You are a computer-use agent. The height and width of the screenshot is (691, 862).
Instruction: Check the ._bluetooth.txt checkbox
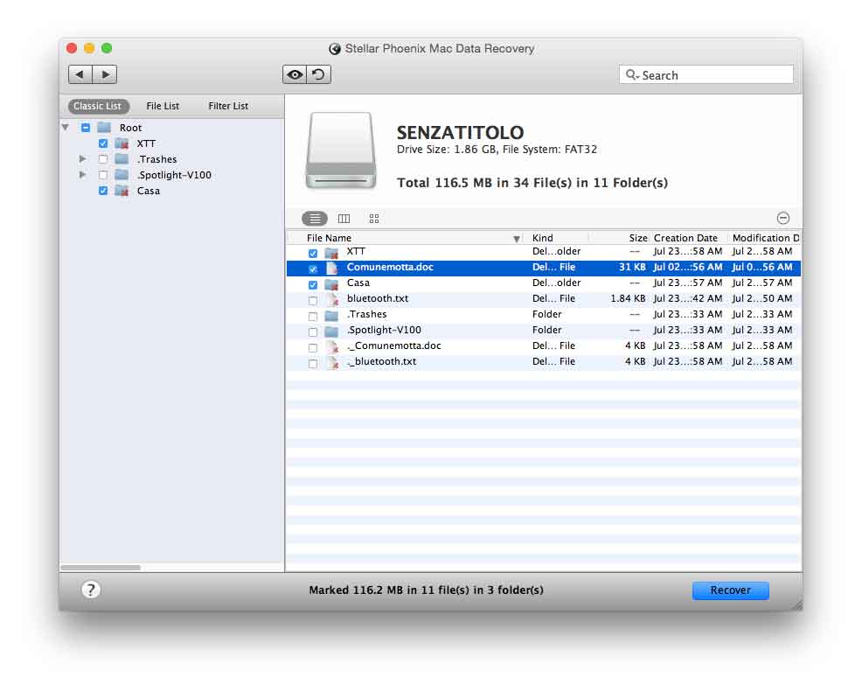click(x=313, y=364)
